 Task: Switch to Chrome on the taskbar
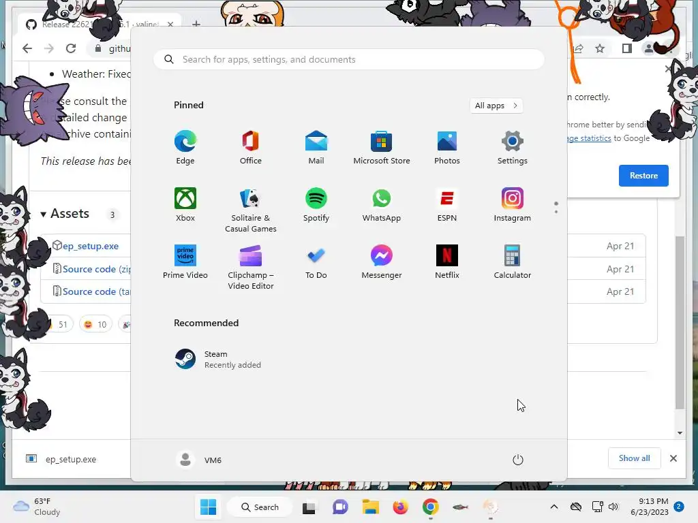(431, 507)
